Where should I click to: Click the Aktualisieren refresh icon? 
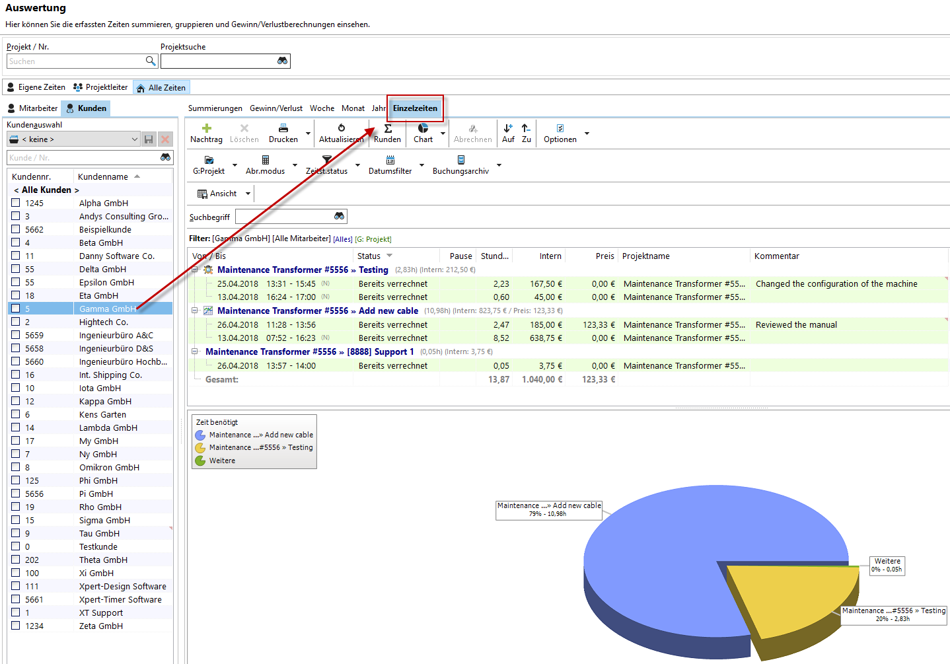pyautogui.click(x=341, y=128)
